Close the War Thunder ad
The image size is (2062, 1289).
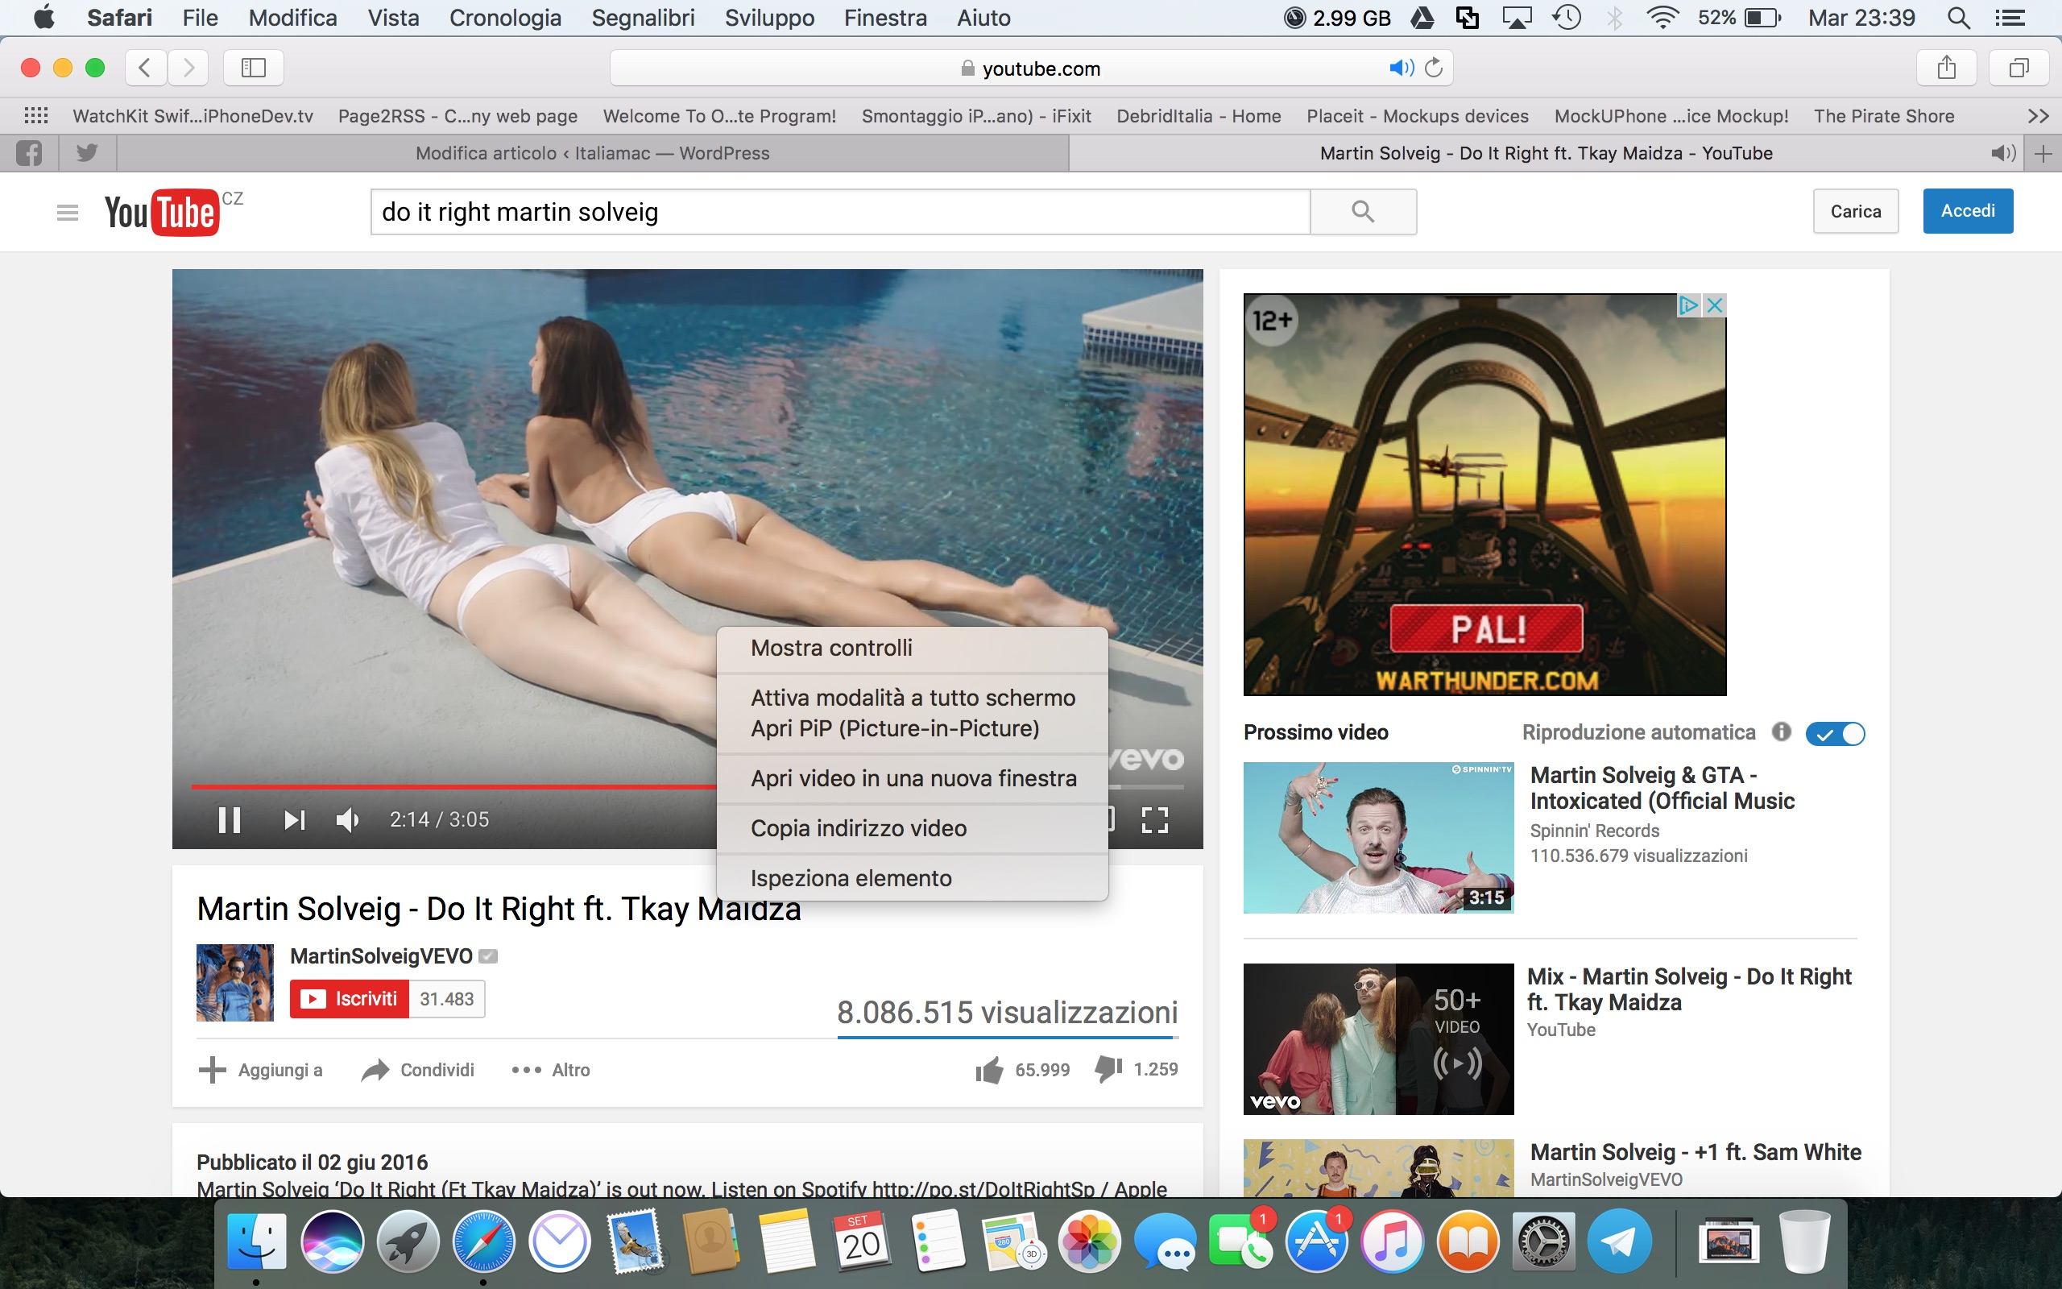[x=1715, y=305]
